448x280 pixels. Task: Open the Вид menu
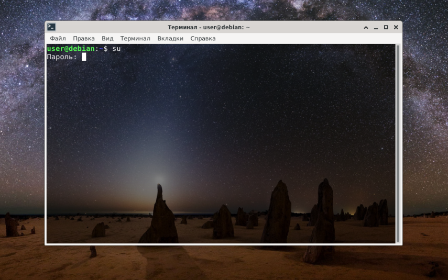107,39
